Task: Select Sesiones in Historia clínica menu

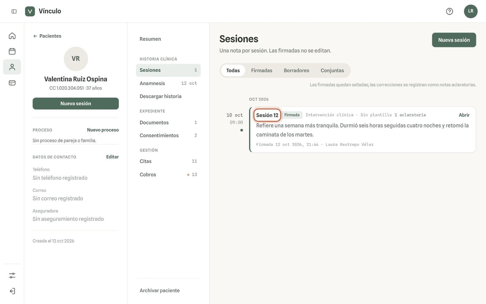Action: 168,70
